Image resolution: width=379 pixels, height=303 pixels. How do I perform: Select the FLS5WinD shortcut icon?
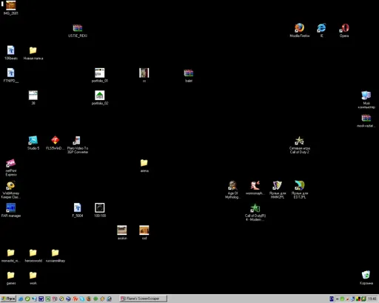click(x=56, y=140)
